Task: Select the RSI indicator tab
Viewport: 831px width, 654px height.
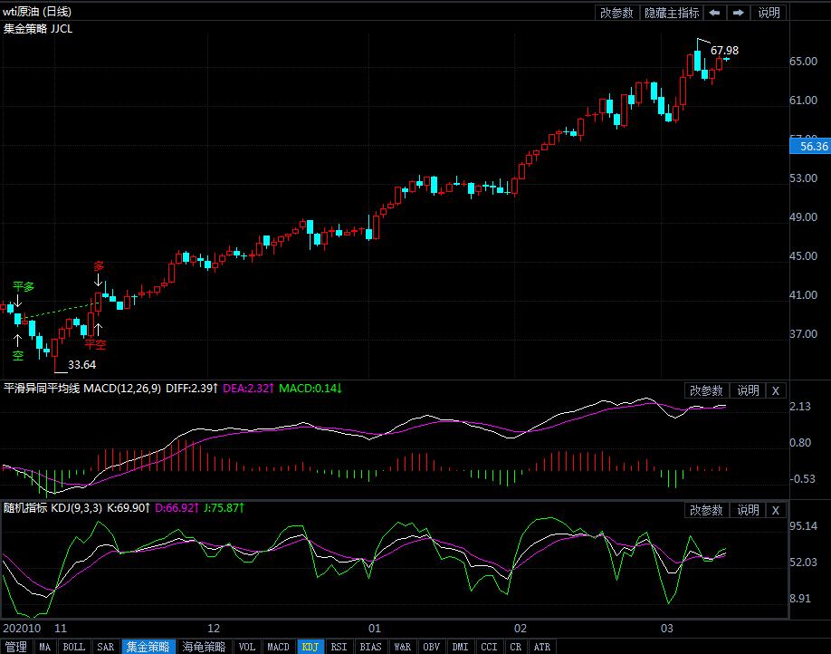Action: point(339,647)
